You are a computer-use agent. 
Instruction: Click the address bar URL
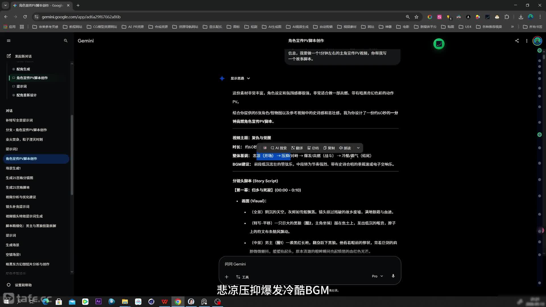click(x=81, y=17)
